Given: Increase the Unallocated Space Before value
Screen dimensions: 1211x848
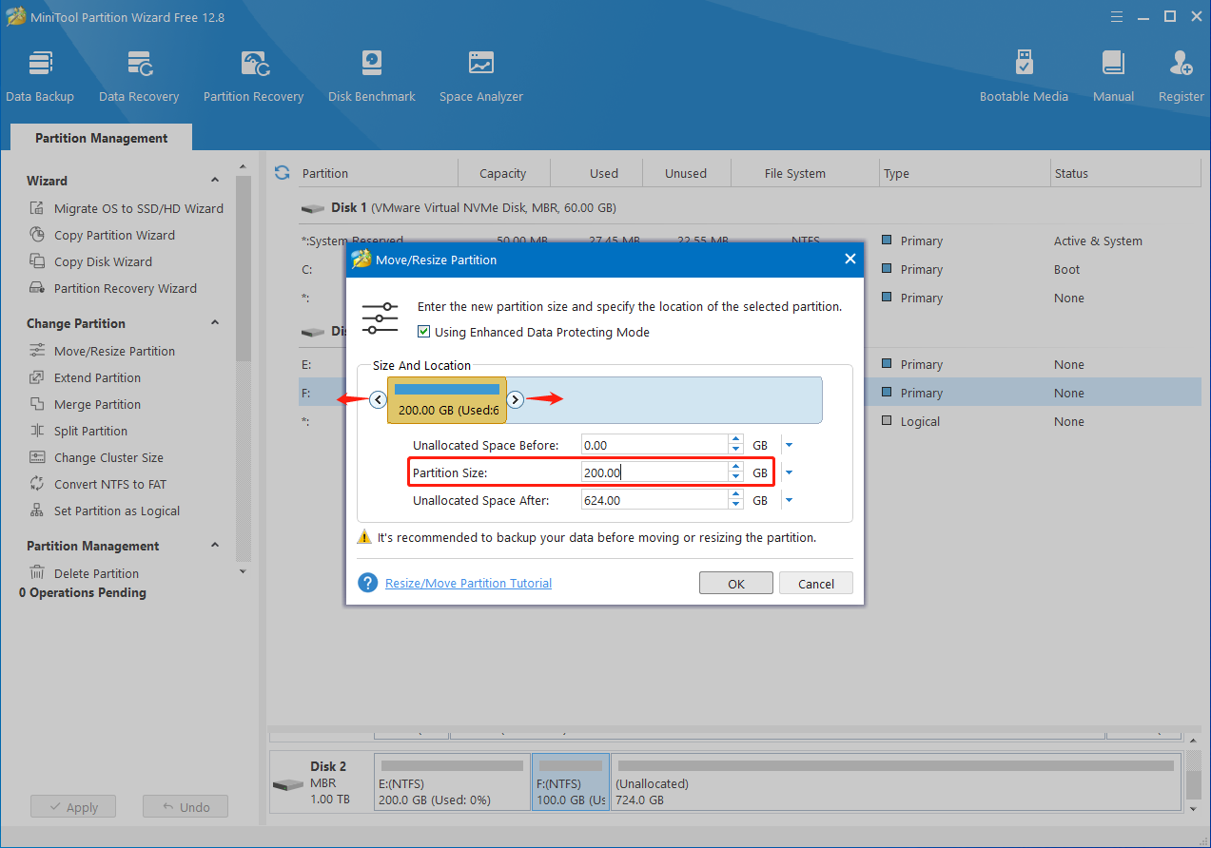Looking at the screenshot, I should [735, 440].
